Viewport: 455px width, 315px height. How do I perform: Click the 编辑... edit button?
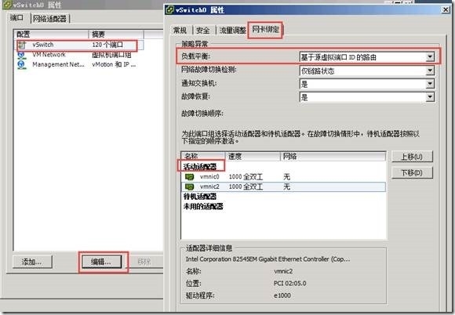click(101, 262)
